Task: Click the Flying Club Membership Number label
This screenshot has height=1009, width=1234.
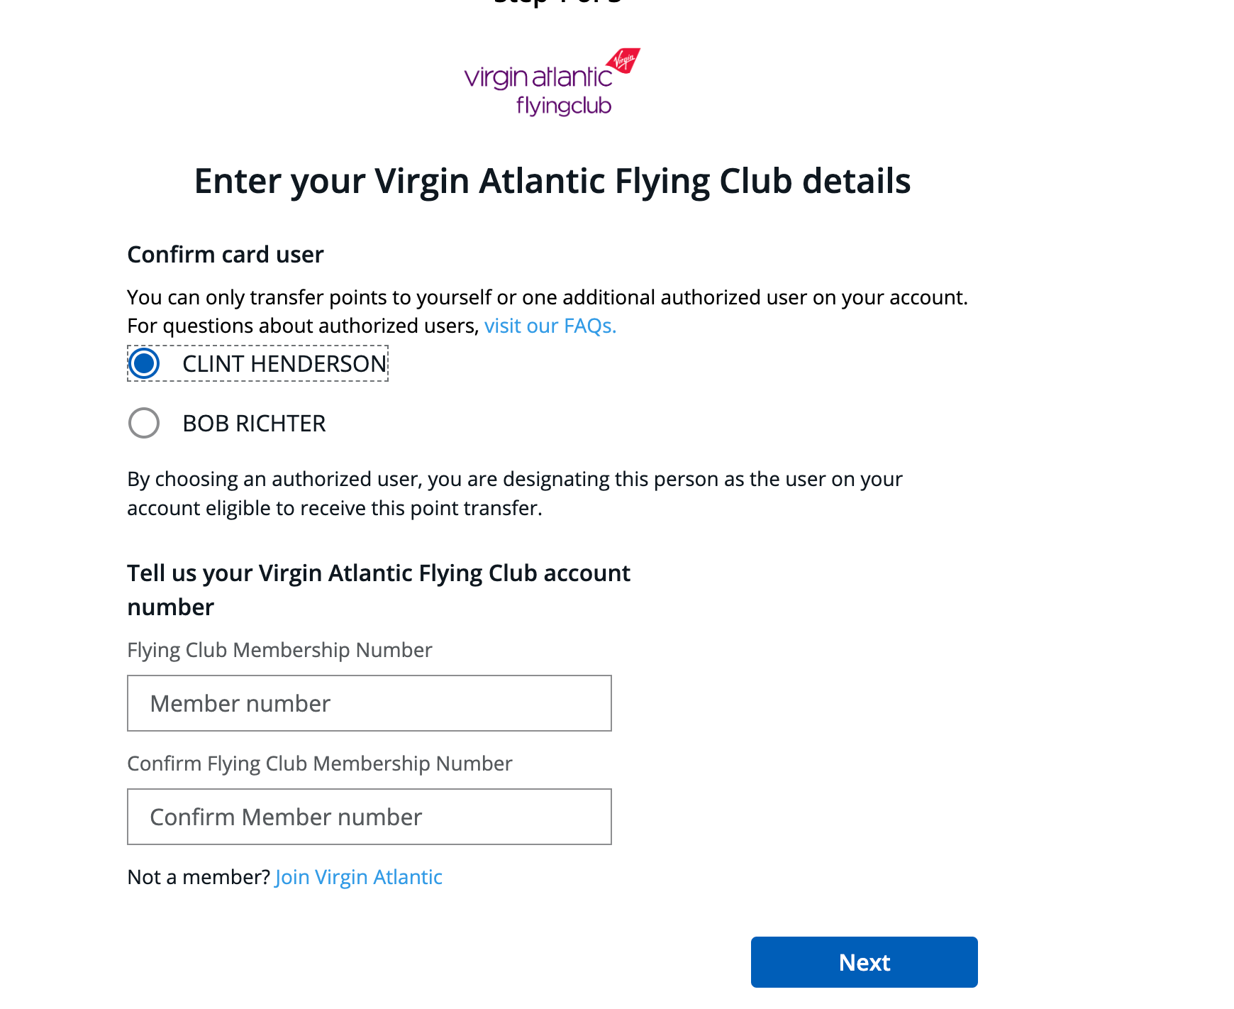Action: point(279,649)
